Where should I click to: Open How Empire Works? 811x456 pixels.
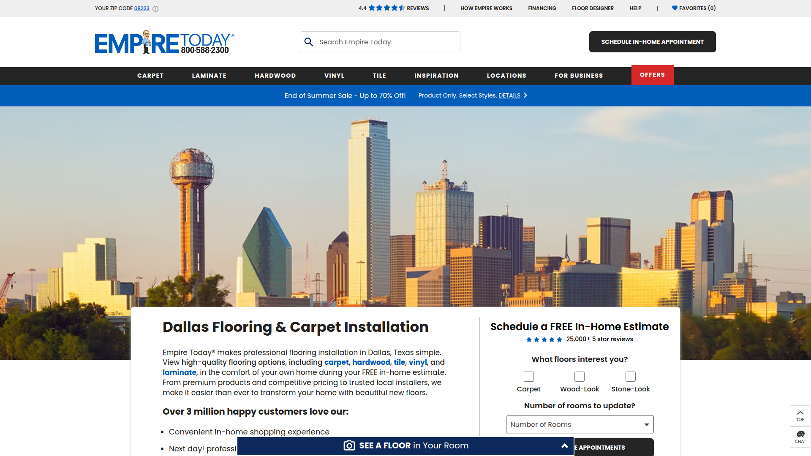point(486,8)
